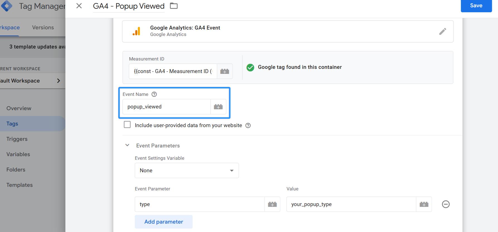Click the type event parameter field
Image resolution: width=498 pixels, height=232 pixels.
pos(200,204)
